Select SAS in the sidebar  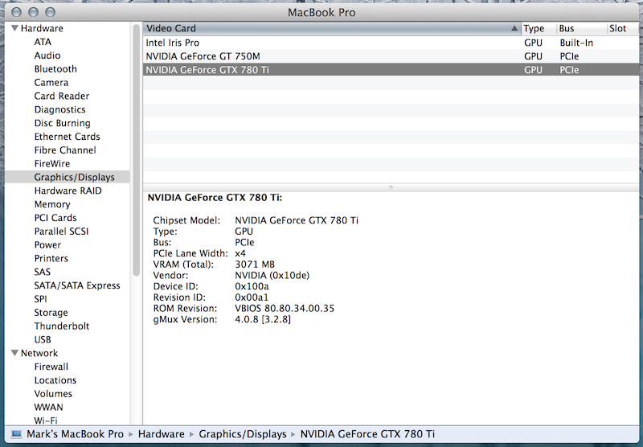[43, 272]
